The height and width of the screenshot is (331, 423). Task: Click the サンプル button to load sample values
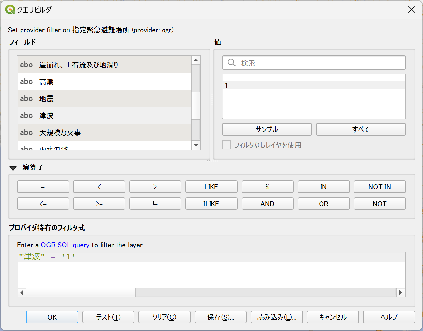pos(267,129)
